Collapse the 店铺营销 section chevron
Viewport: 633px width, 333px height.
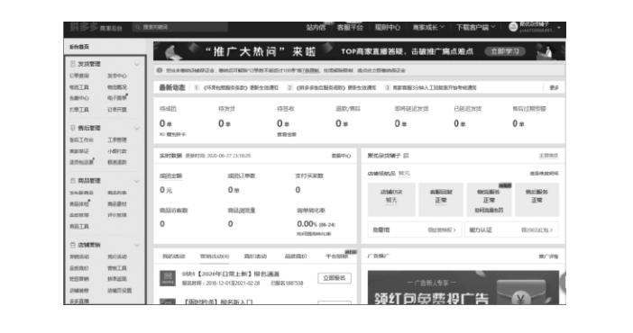(137, 245)
